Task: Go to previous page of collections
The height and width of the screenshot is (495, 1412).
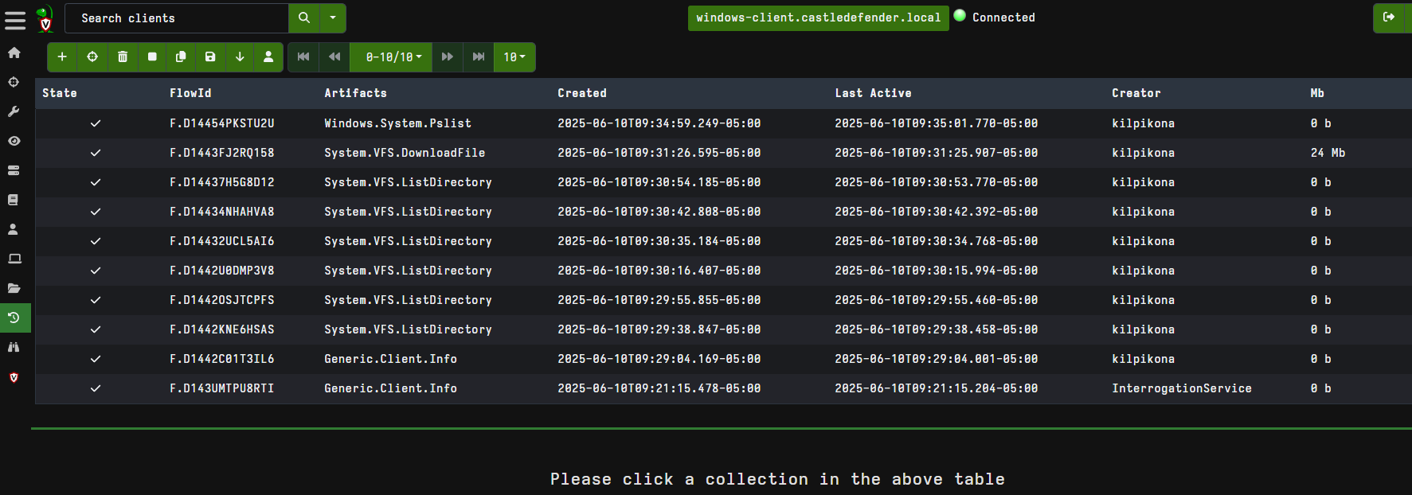Action: pos(334,57)
